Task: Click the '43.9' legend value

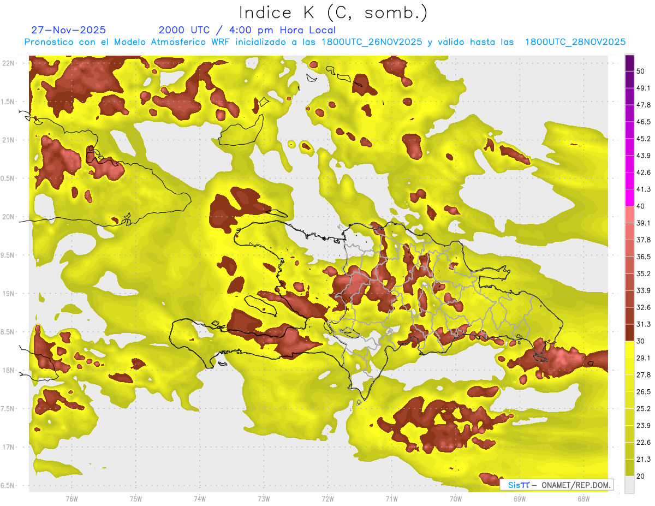Action: [x=644, y=156]
